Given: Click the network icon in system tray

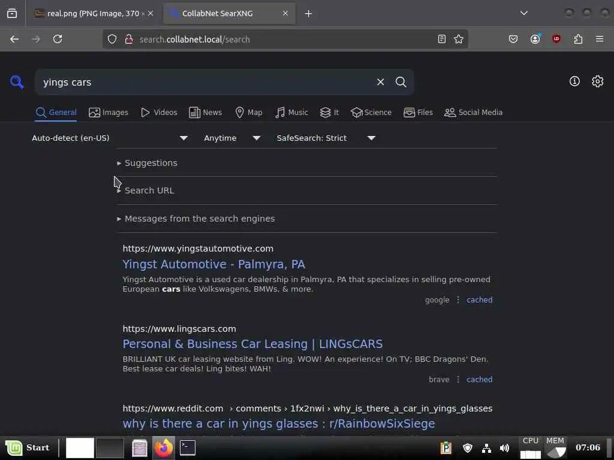Looking at the screenshot, I should pyautogui.click(x=486, y=448).
